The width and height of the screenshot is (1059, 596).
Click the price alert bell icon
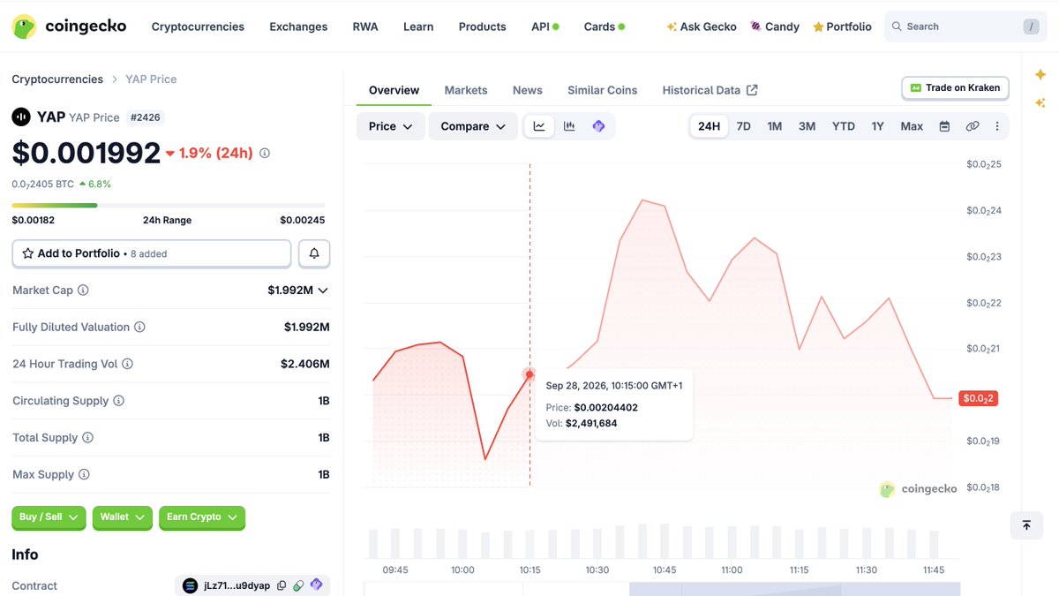314,253
